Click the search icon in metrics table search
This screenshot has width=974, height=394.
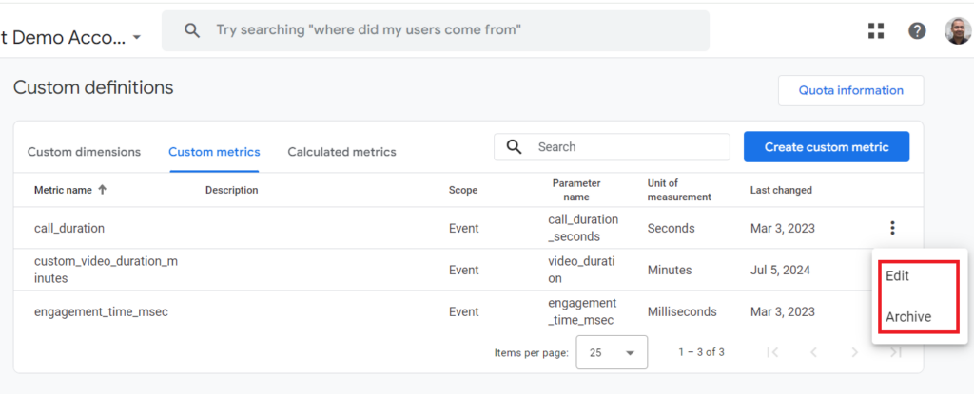tap(514, 147)
